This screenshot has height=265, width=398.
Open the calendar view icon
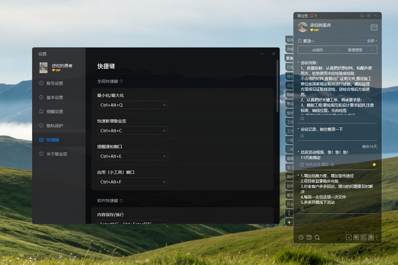(x=374, y=27)
